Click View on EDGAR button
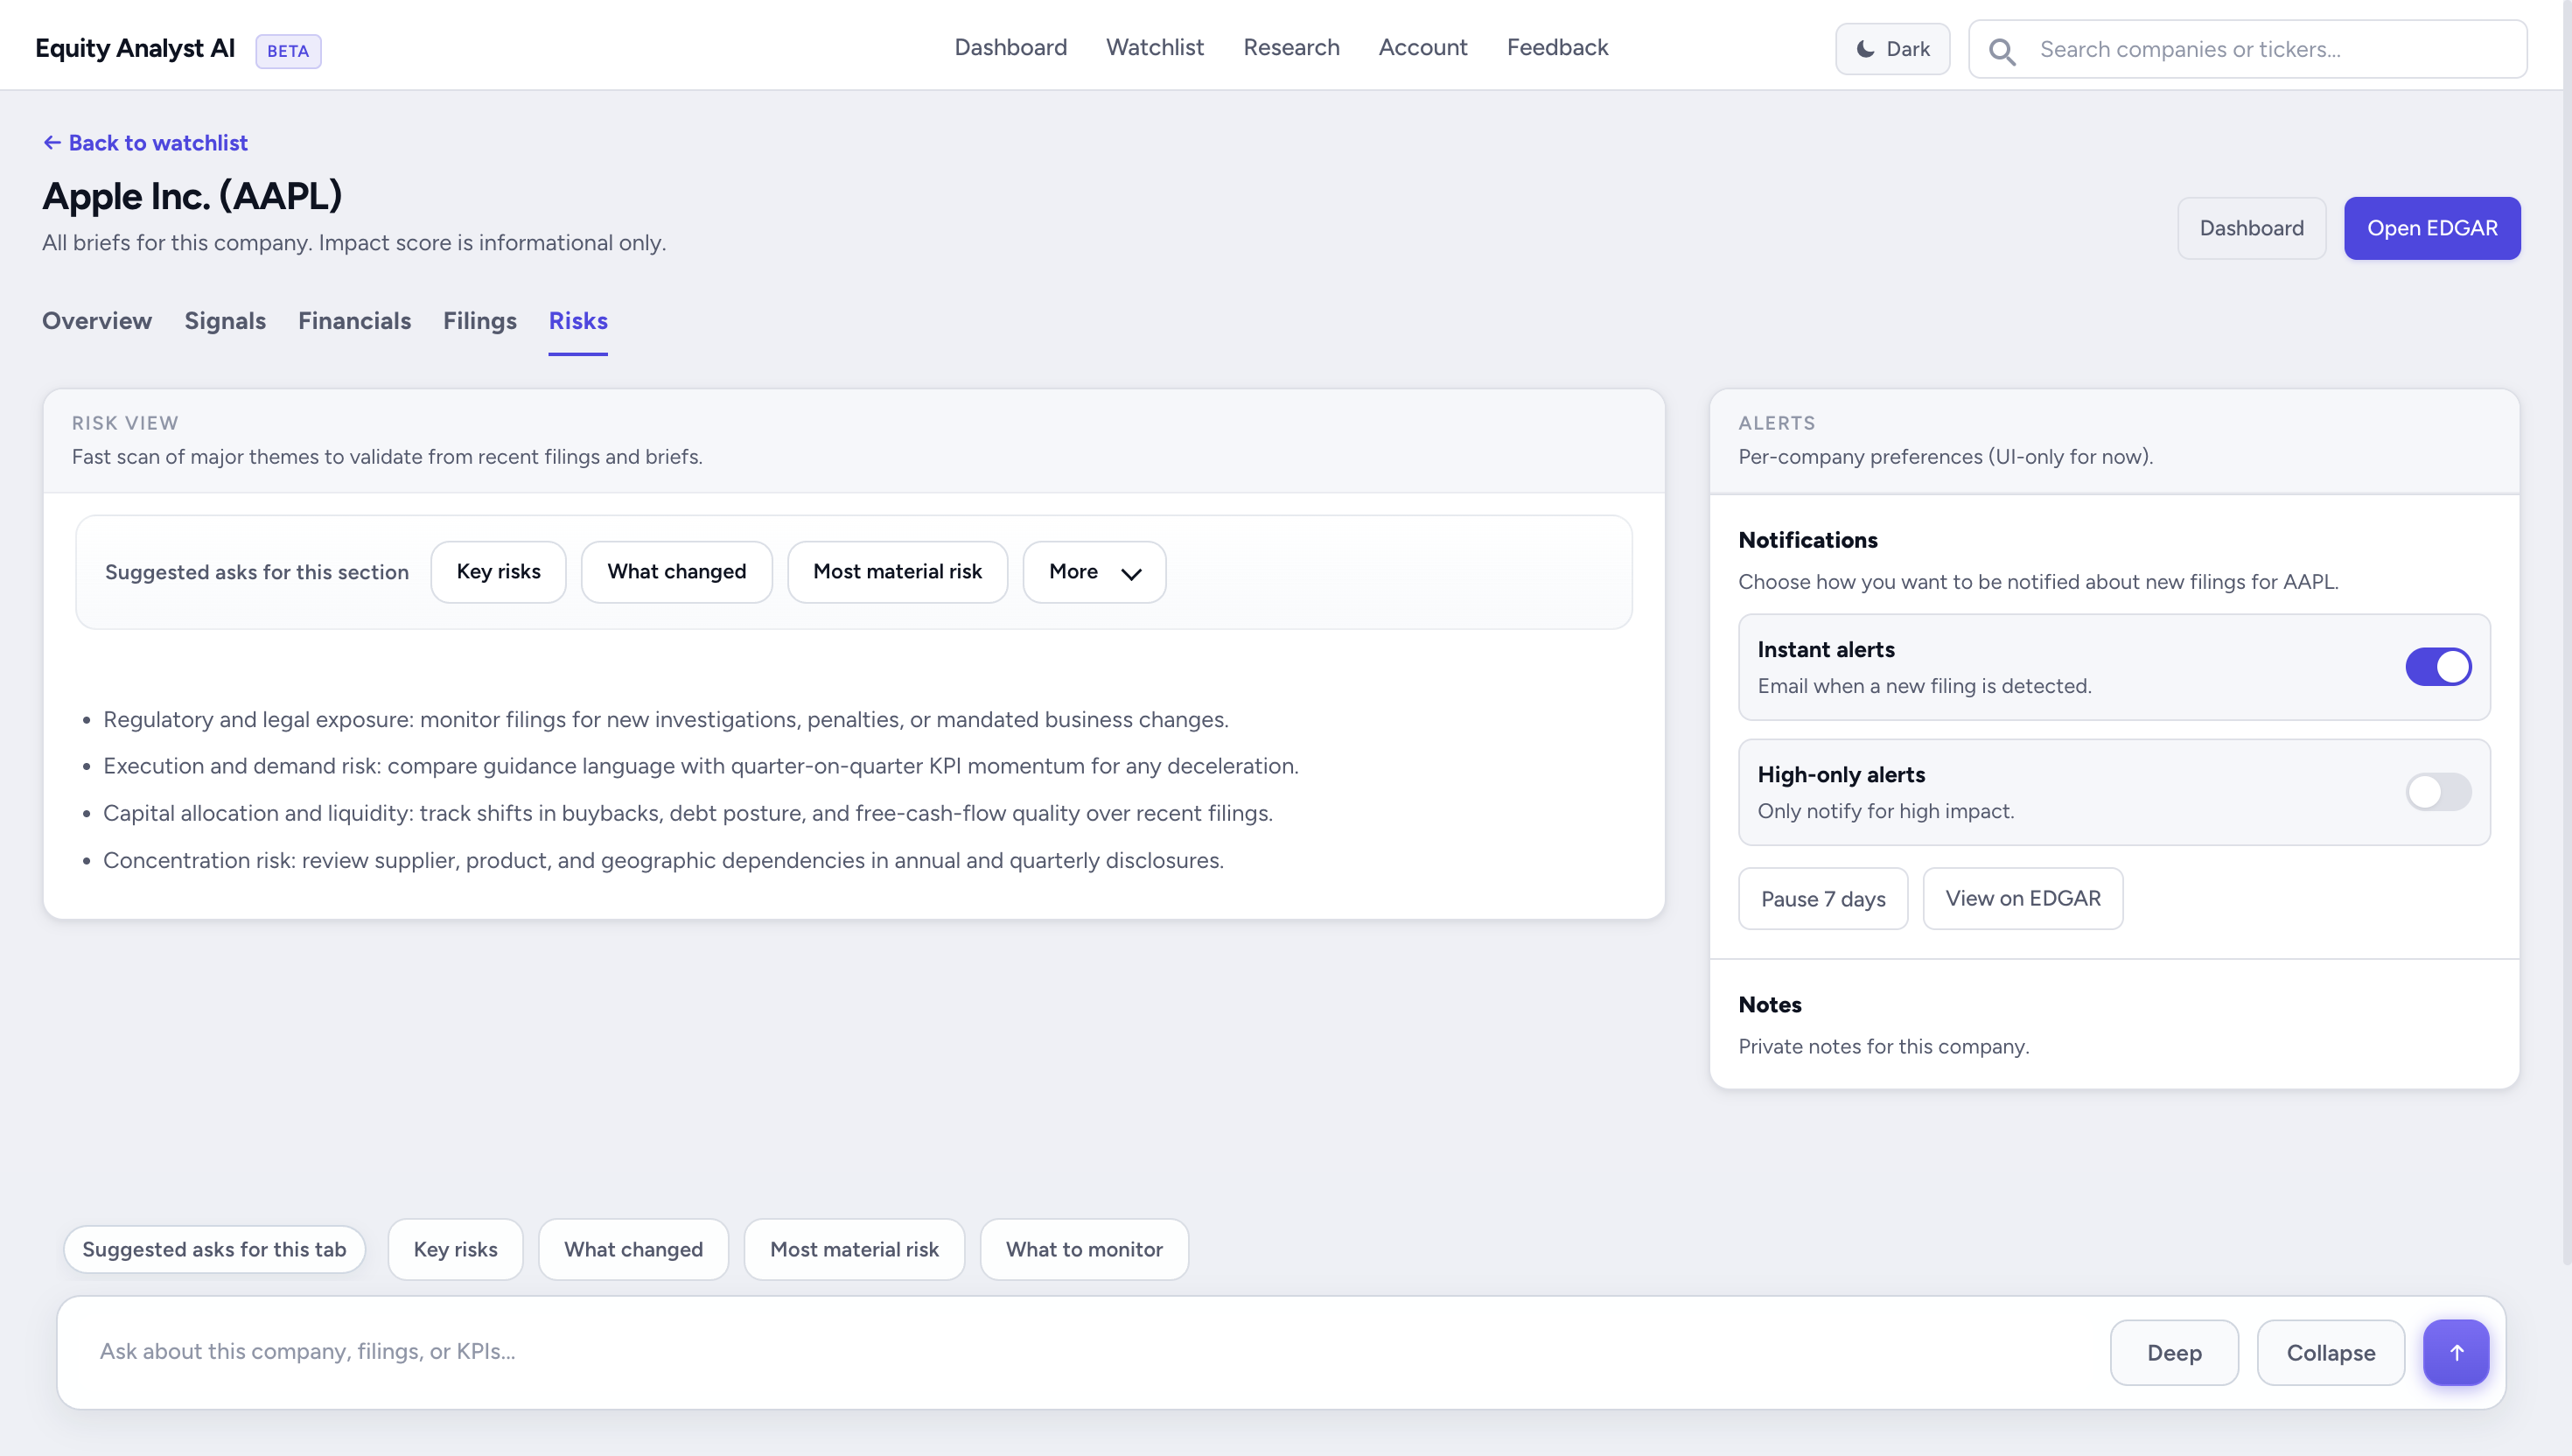The image size is (2572, 1456). tap(2023, 898)
